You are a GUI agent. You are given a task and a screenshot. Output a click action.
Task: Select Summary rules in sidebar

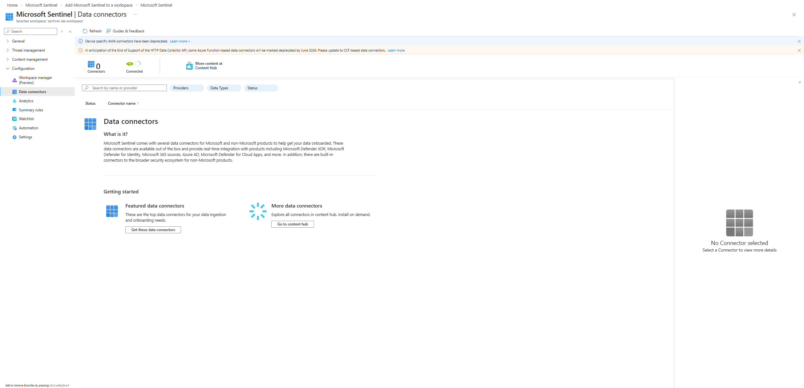tap(31, 110)
